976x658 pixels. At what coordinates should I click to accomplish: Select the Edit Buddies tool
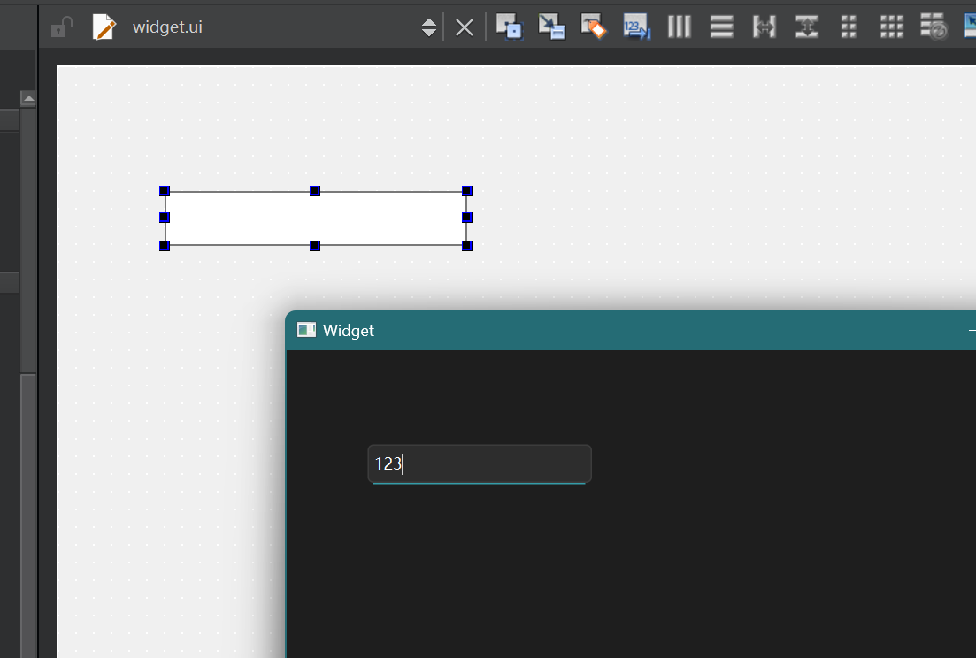point(594,27)
